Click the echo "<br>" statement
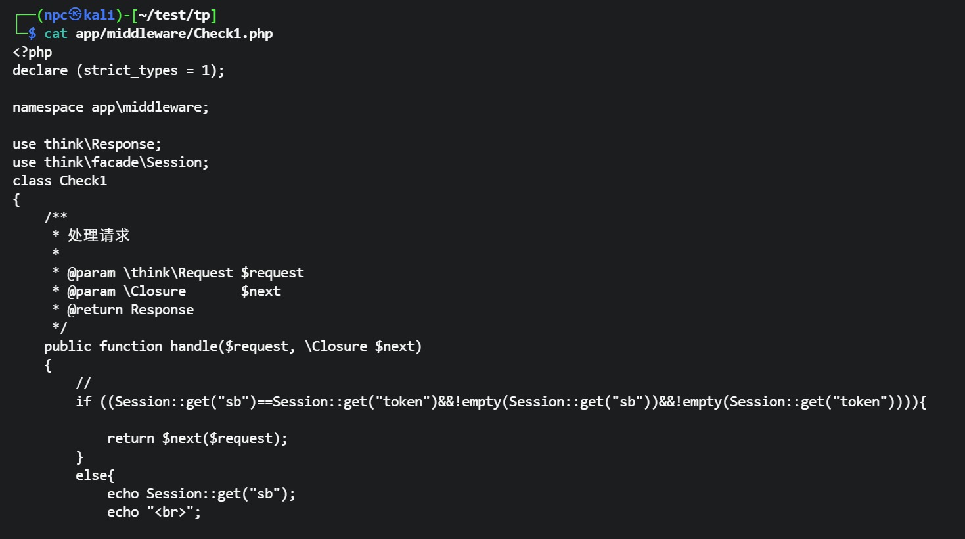The width and height of the screenshot is (965, 539). pos(154,512)
